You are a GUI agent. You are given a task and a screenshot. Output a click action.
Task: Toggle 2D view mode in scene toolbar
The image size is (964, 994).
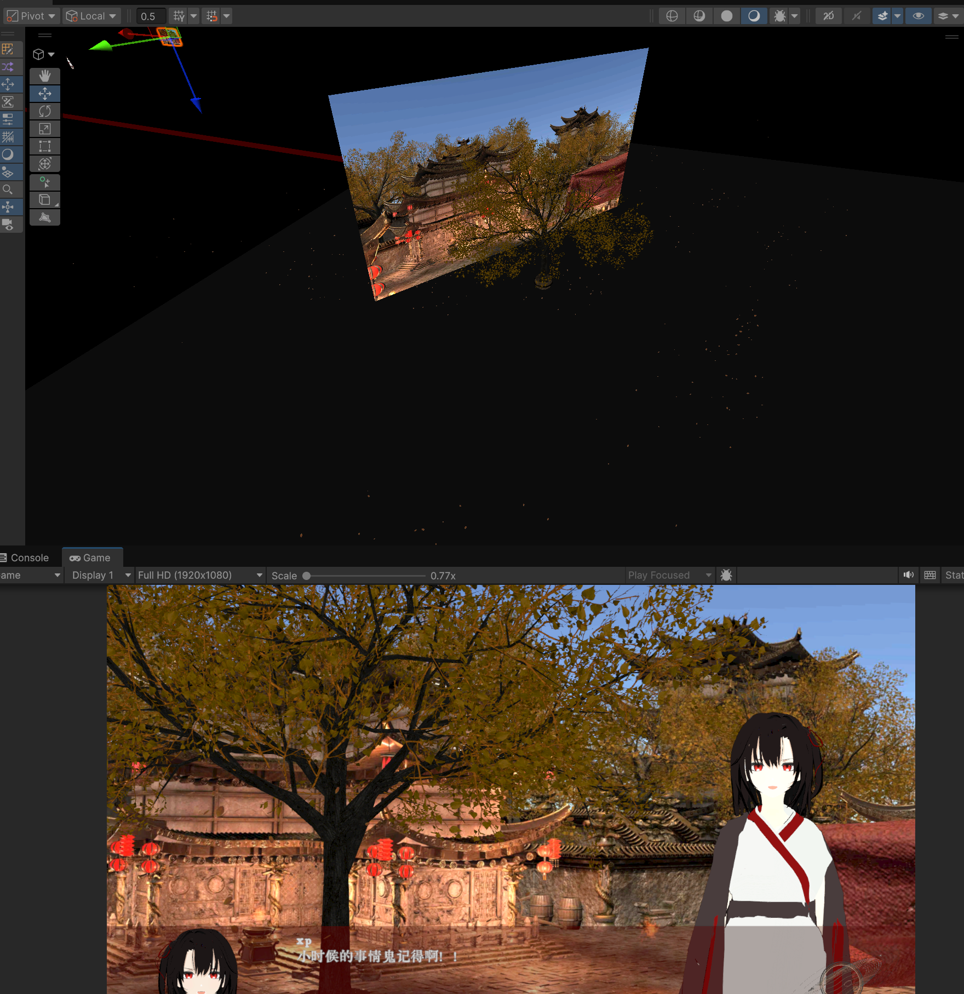[x=829, y=16]
